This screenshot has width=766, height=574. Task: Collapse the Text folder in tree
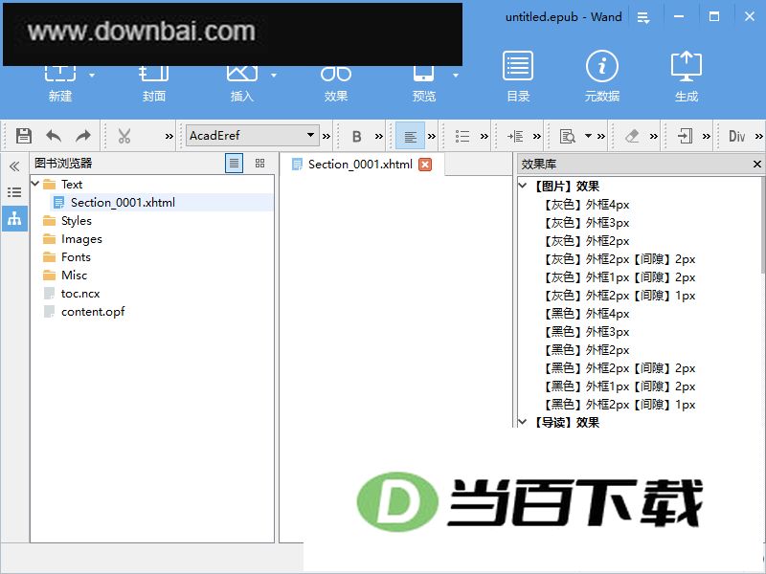tap(35, 184)
